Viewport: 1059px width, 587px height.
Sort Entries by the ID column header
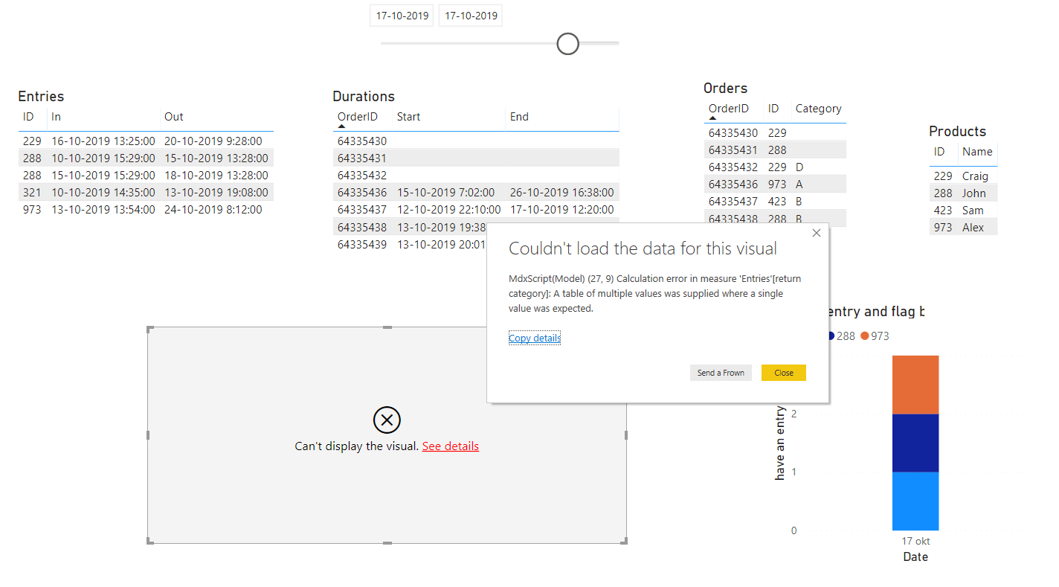point(28,117)
